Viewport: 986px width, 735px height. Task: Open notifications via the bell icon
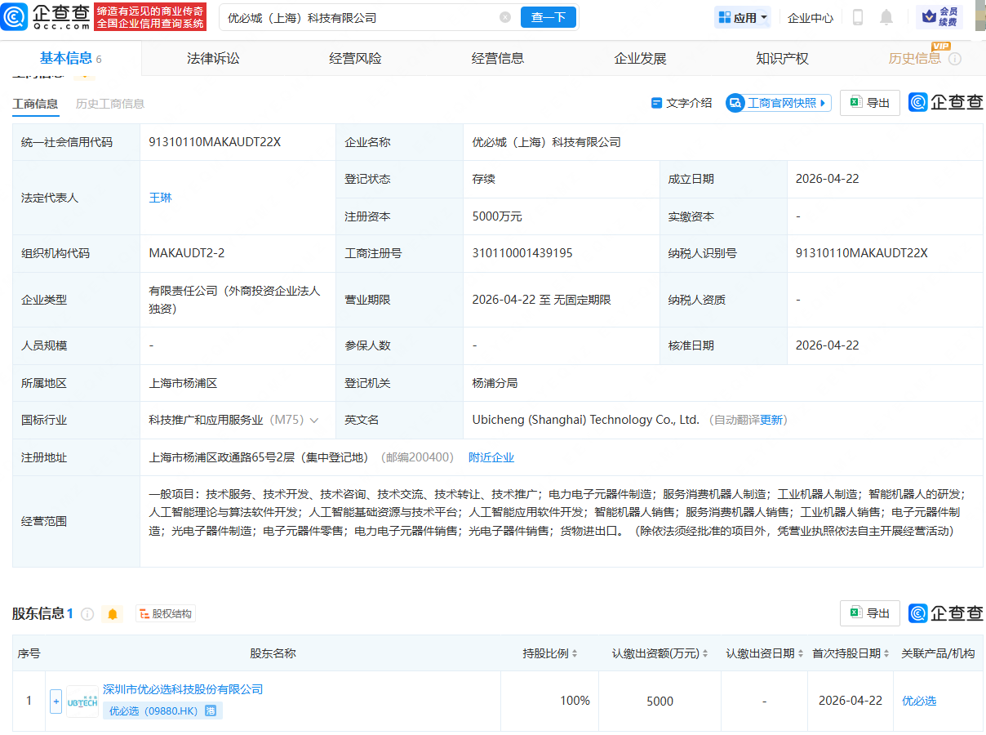pyautogui.click(x=886, y=17)
